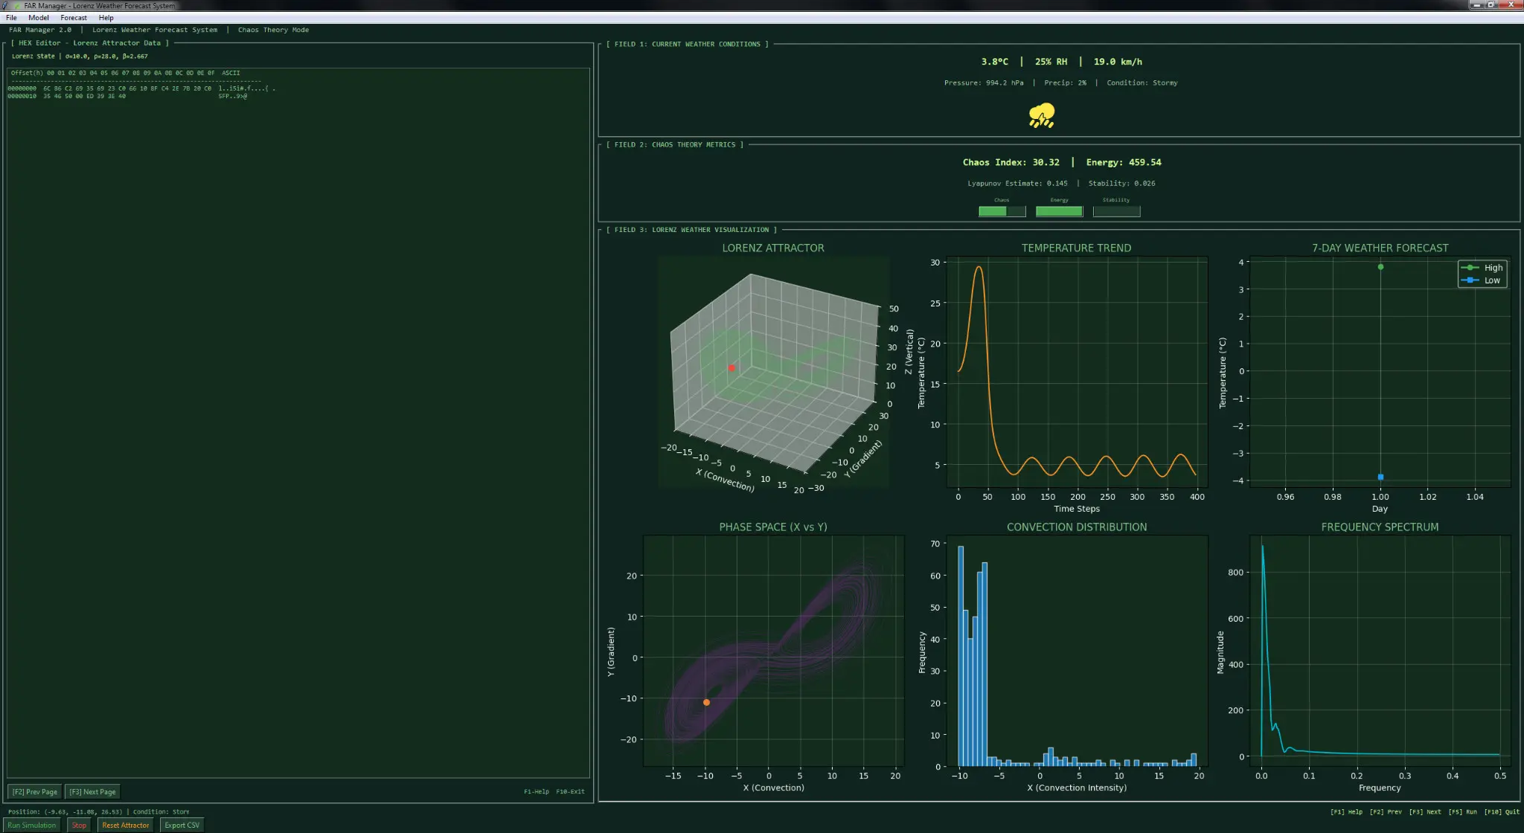This screenshot has width=1524, height=833.
Task: Click the [F10] Quit shortcut hint
Action: click(1501, 811)
